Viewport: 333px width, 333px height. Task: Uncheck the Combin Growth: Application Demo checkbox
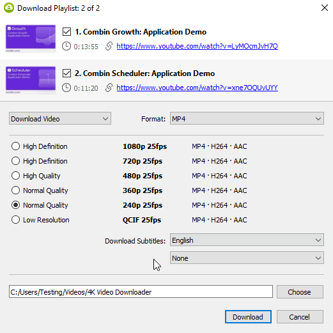pos(66,32)
